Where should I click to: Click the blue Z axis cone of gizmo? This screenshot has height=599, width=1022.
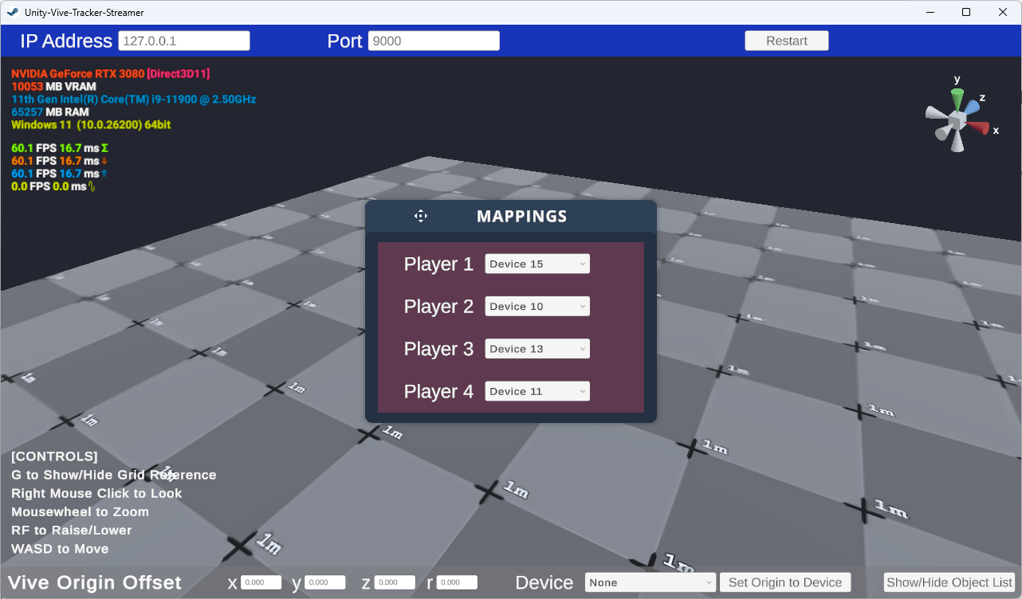pos(970,108)
